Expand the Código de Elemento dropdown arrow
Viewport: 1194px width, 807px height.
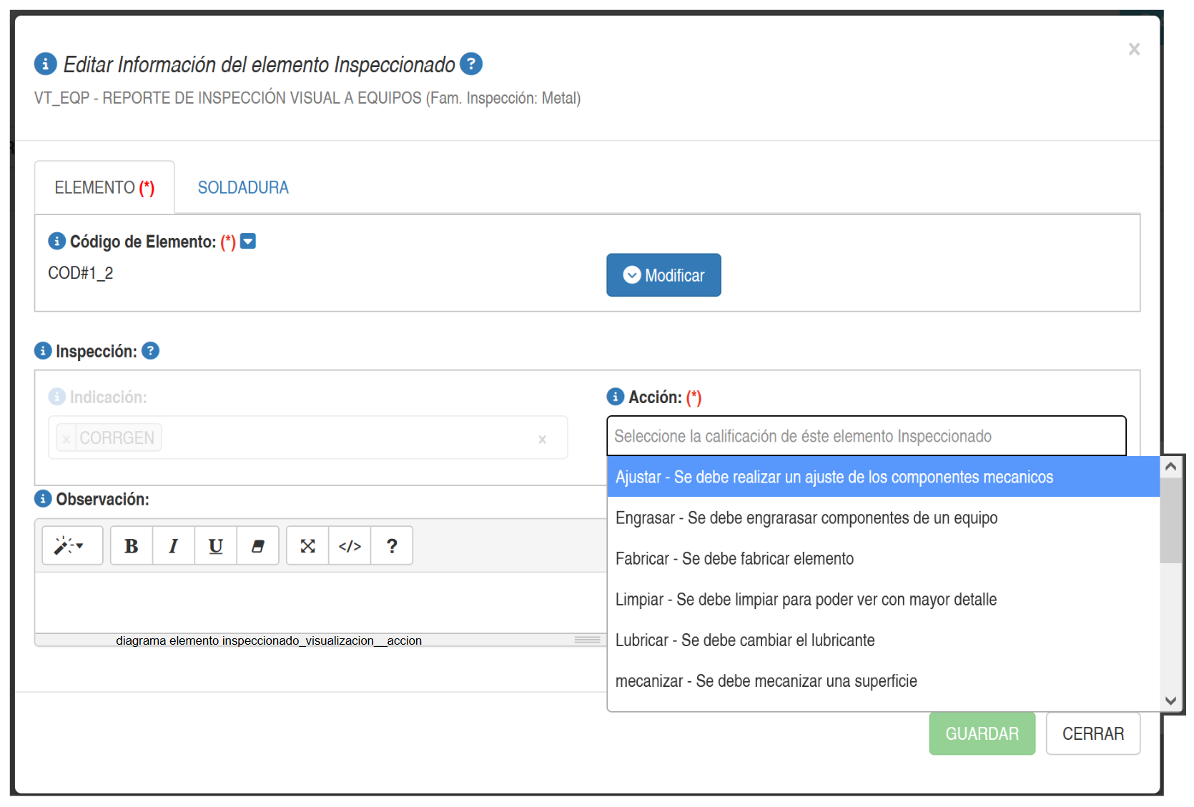tap(248, 242)
